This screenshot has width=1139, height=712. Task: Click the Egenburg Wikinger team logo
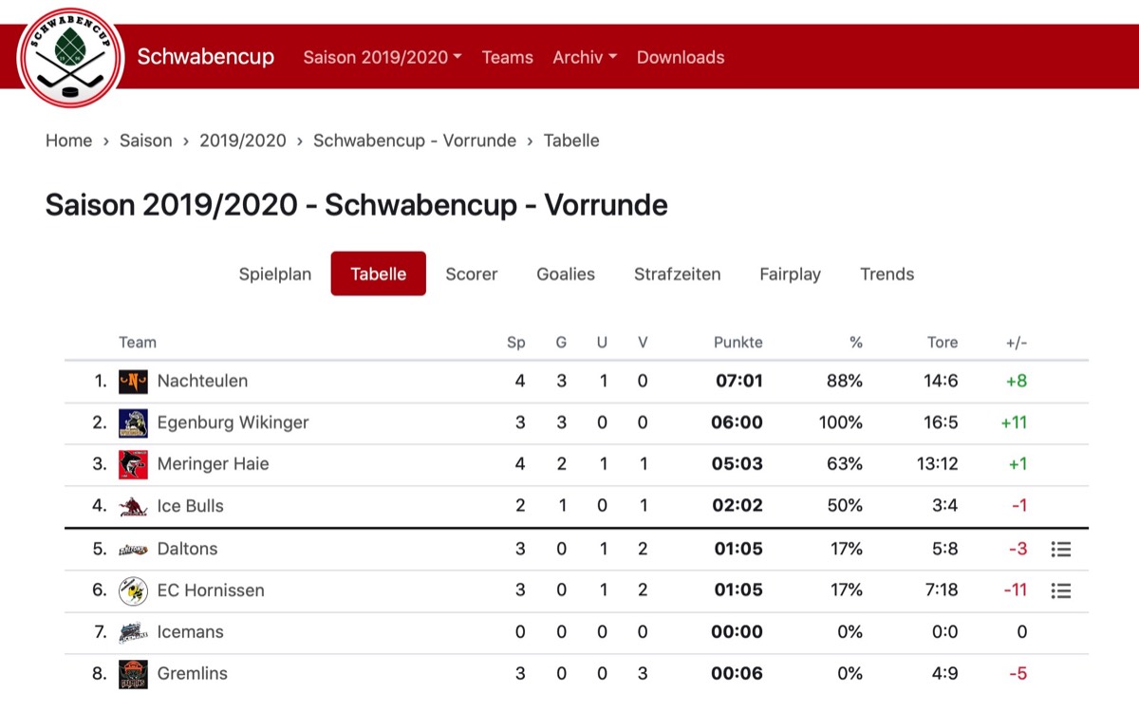coord(133,423)
